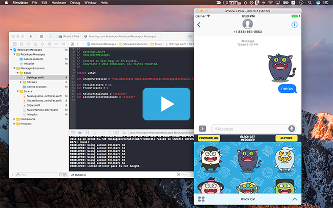333x208 pixels.
Task: Open the Hardware menu
Action: coord(59,3)
